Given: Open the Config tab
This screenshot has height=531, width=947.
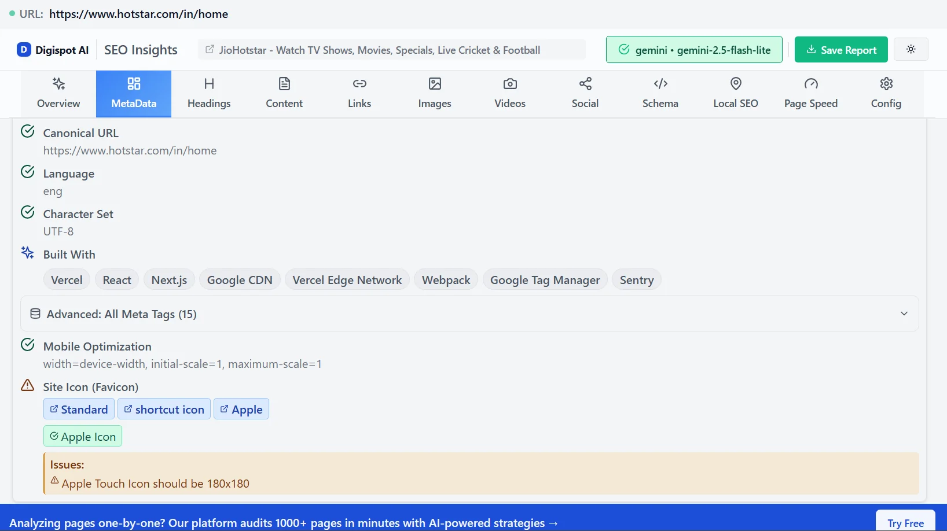Looking at the screenshot, I should (x=886, y=94).
